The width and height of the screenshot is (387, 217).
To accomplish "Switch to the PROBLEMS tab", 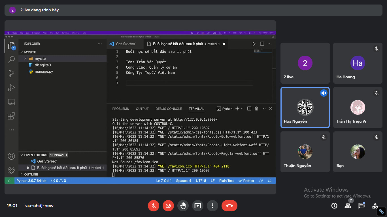I will (120, 109).
